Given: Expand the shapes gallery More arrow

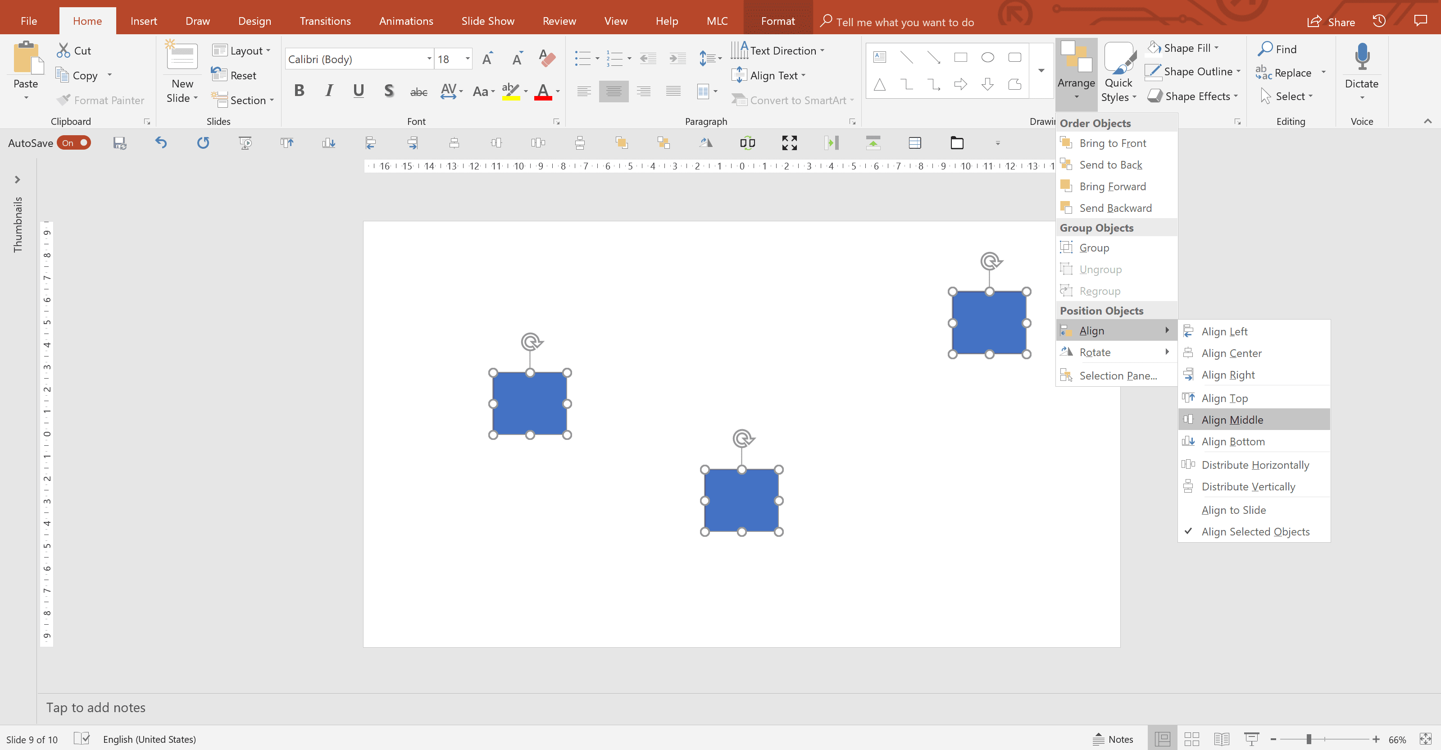Looking at the screenshot, I should [x=1041, y=70].
